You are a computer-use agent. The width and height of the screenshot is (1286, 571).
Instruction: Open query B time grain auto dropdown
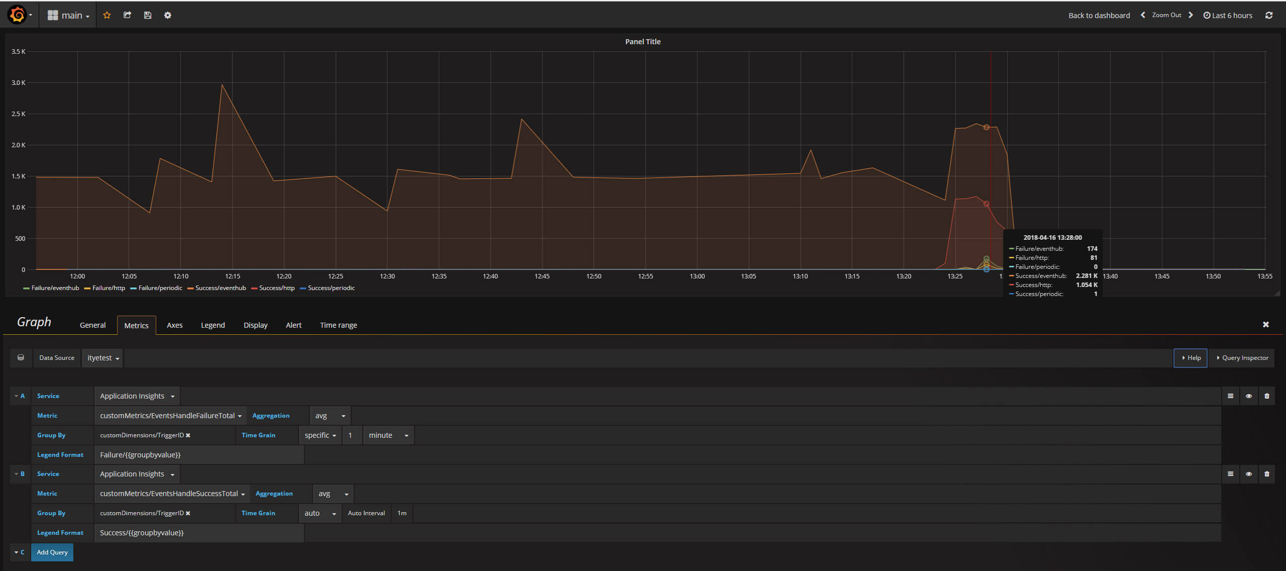[x=320, y=513]
